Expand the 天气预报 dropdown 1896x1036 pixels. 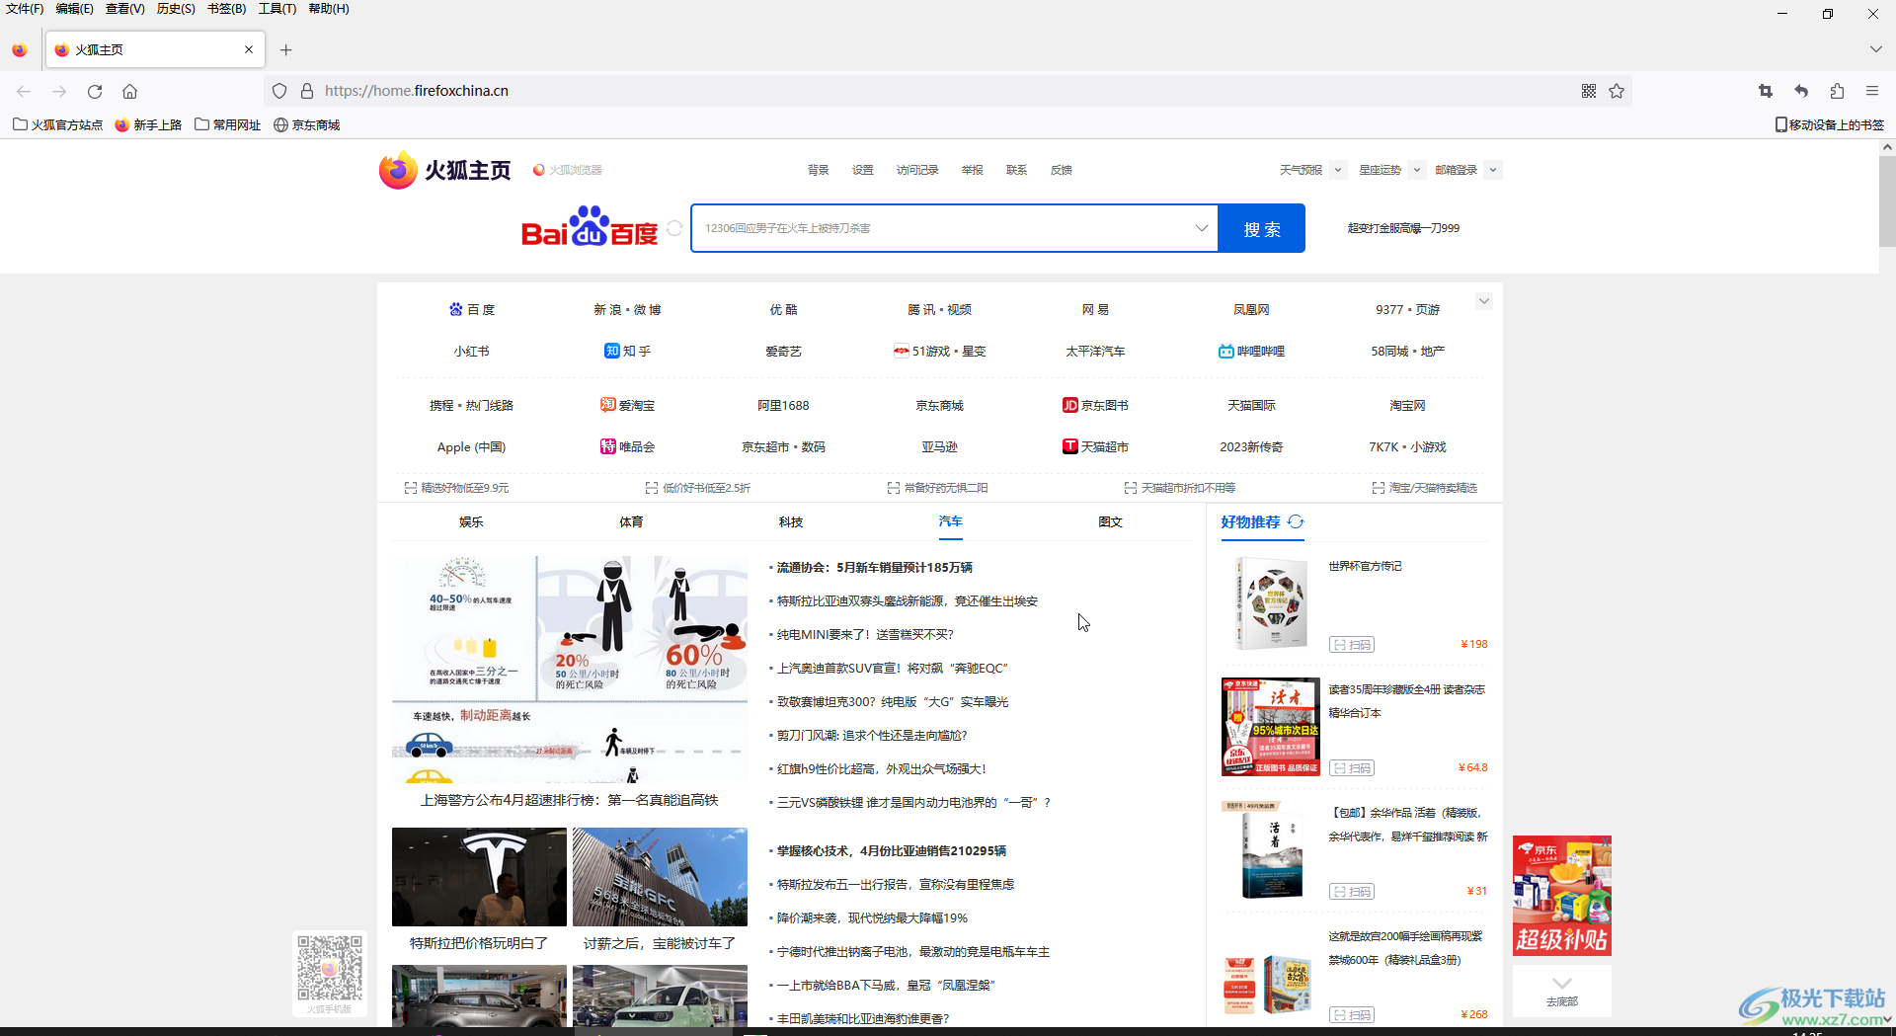1338,170
